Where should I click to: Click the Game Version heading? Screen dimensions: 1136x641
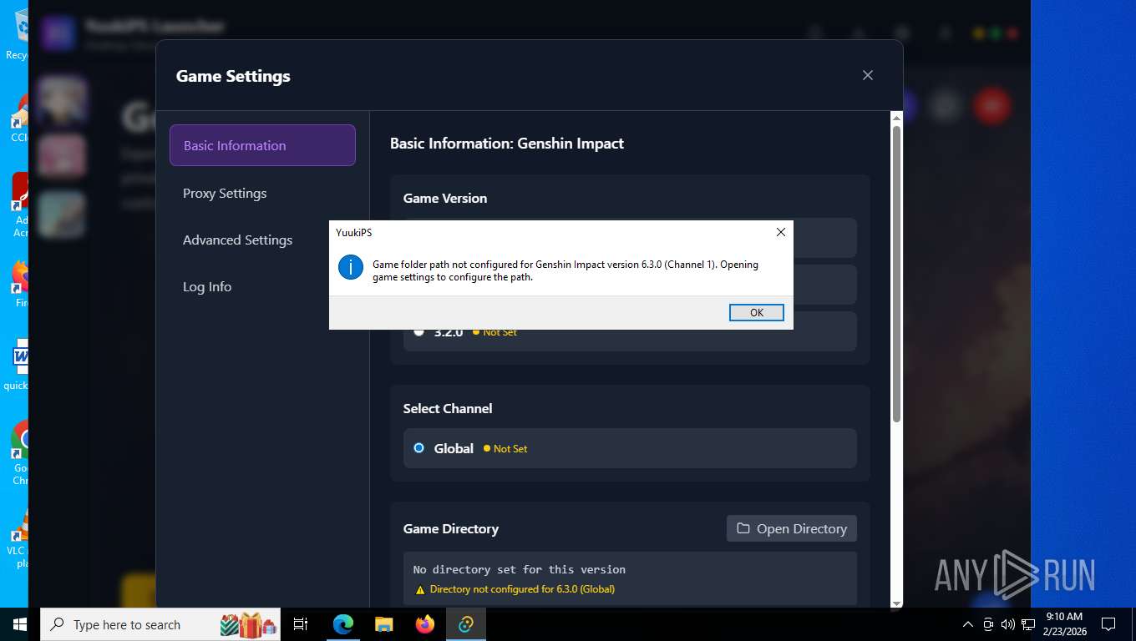point(445,198)
